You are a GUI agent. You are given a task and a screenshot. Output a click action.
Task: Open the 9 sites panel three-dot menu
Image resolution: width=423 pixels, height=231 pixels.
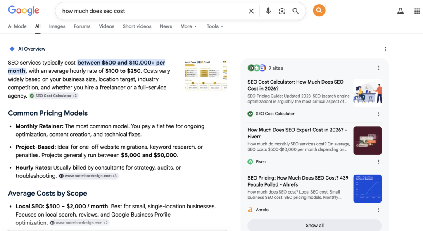(378, 68)
